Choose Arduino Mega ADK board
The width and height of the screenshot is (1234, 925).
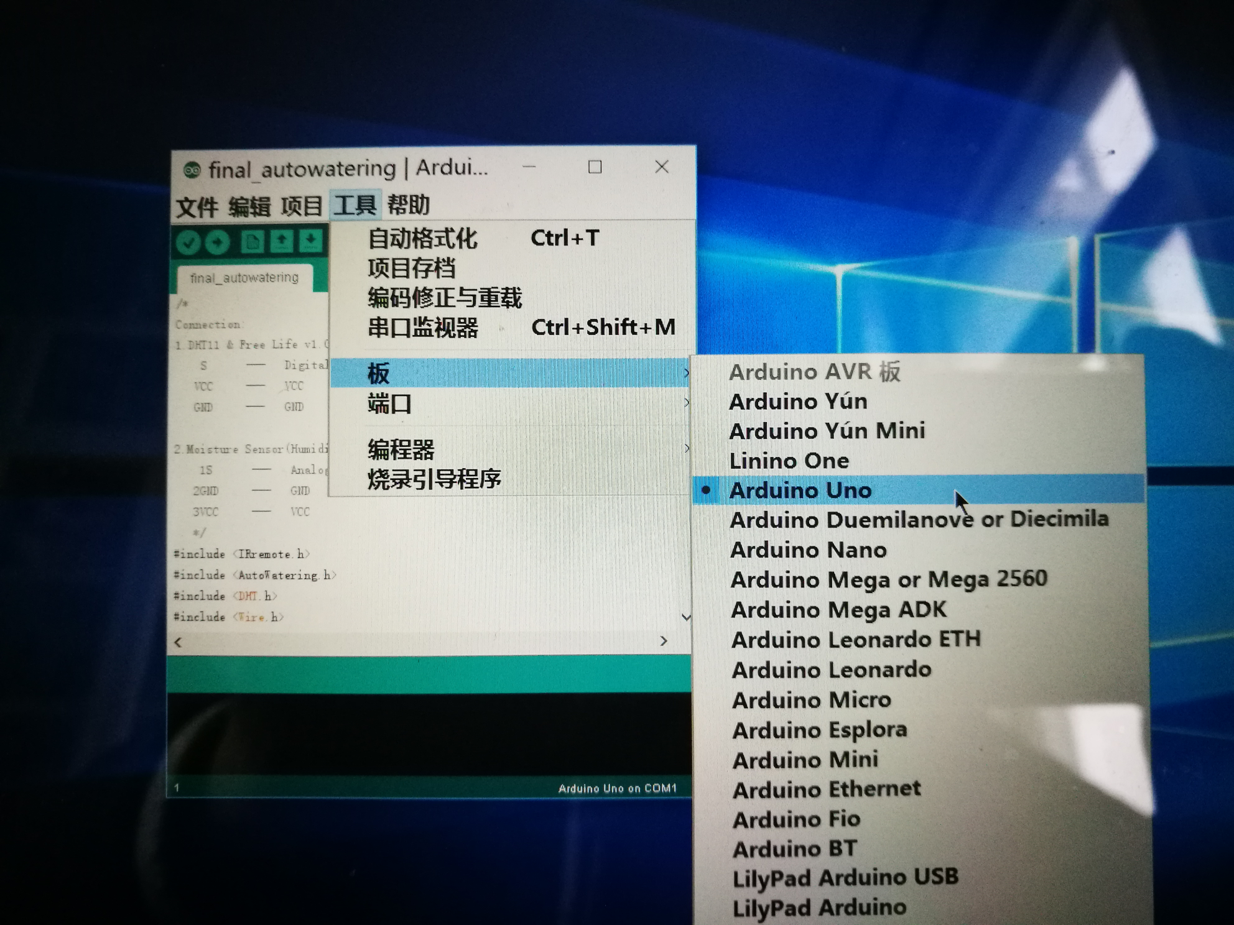tap(919, 610)
